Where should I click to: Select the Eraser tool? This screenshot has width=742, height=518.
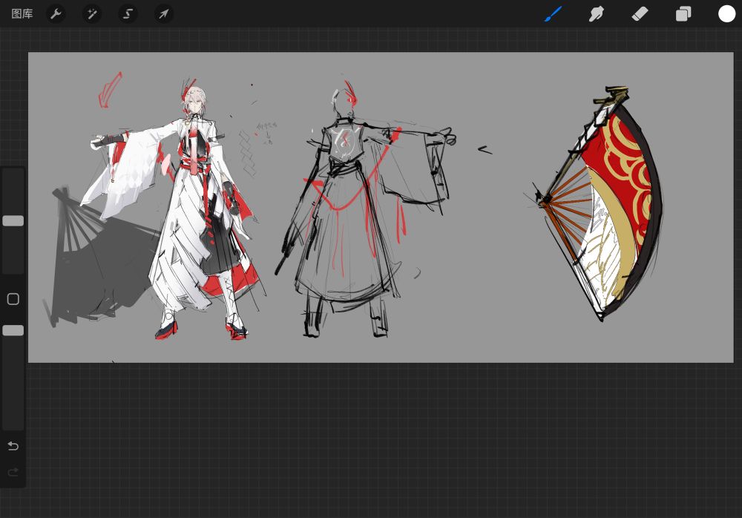(x=640, y=14)
